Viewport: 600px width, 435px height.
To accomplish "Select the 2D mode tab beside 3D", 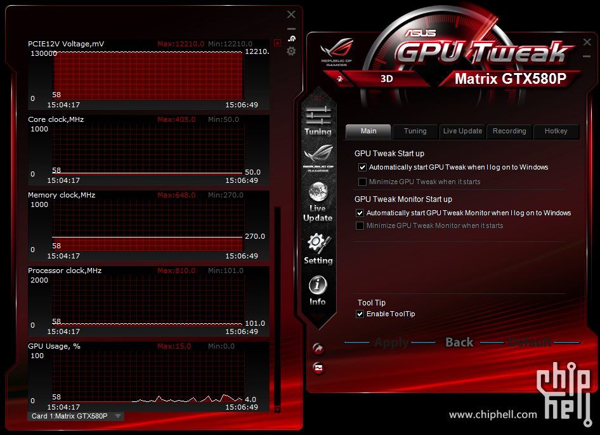I will point(339,79).
